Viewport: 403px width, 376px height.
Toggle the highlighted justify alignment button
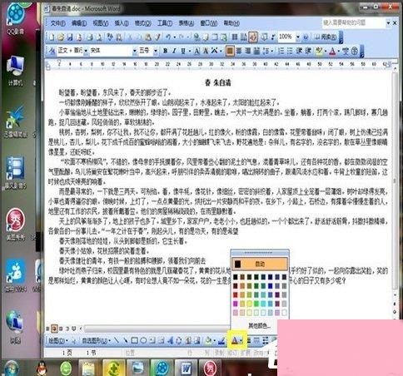(x=230, y=51)
